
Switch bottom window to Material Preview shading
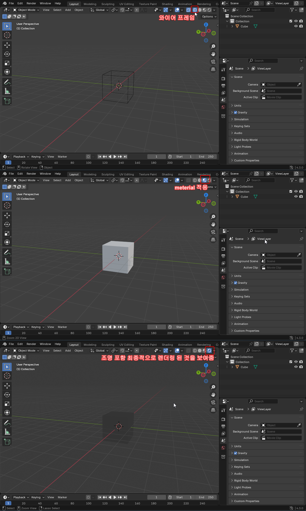click(205, 351)
